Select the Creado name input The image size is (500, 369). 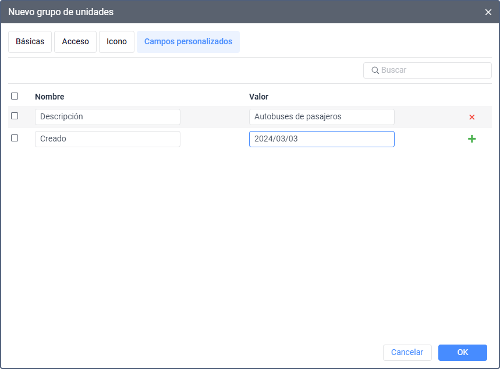107,139
